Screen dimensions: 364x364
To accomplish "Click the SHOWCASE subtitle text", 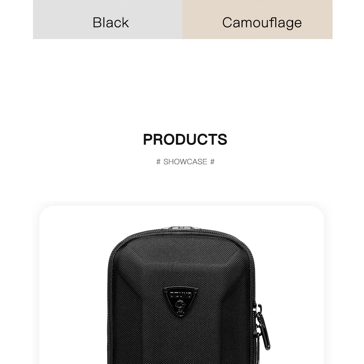I will [185, 162].
